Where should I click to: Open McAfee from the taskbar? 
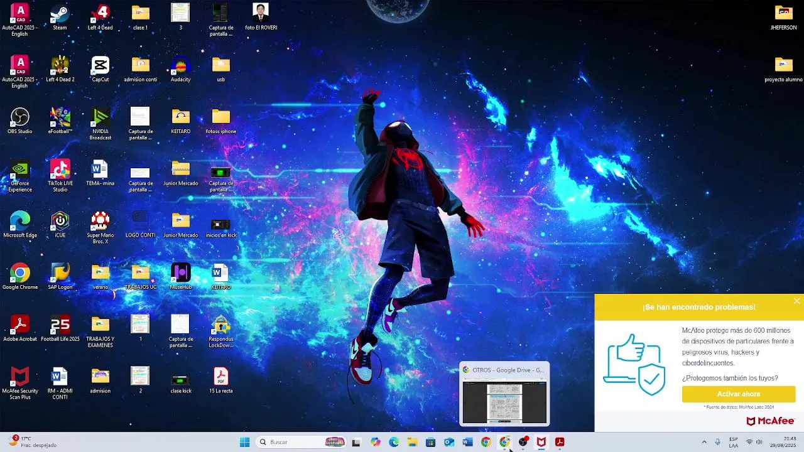point(541,442)
